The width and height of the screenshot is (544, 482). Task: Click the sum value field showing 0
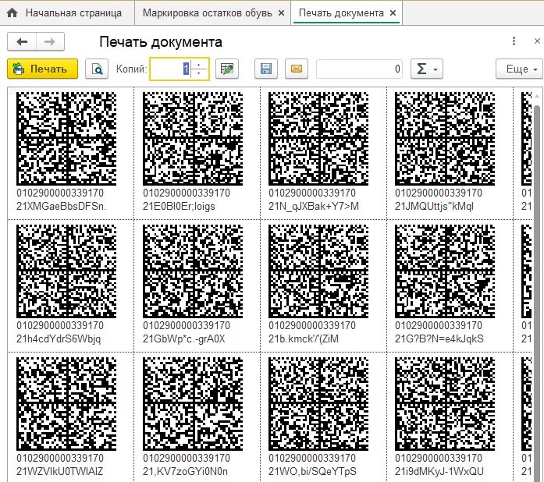tap(360, 69)
